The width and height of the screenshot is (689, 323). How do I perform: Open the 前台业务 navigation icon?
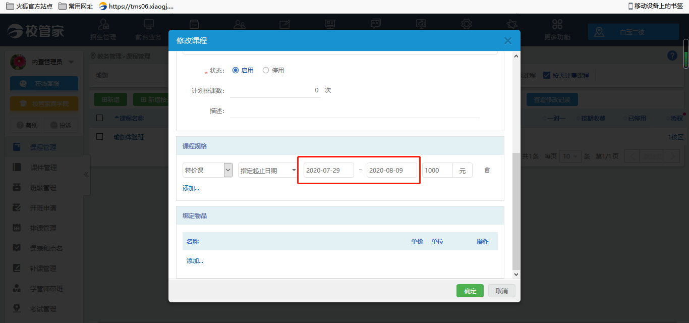tap(148, 24)
